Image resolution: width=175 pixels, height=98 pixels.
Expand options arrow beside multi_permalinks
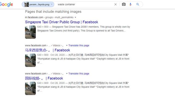coord(75,17)
